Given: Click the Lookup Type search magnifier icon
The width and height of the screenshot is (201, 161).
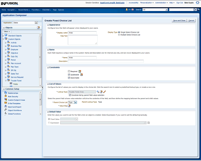Looking at the screenshot, I should 98,92.
